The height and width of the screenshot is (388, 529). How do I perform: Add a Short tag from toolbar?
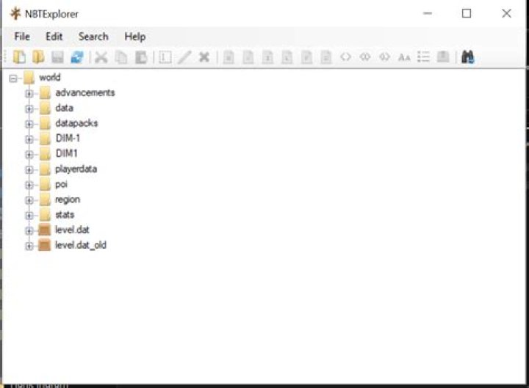tap(248, 57)
